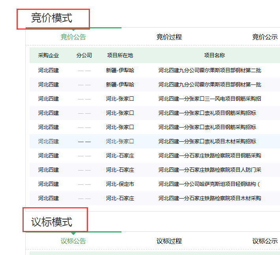
Task: Open 河北四建一分石家庄铁路检察院项目木材采购 project
Action: (210, 198)
